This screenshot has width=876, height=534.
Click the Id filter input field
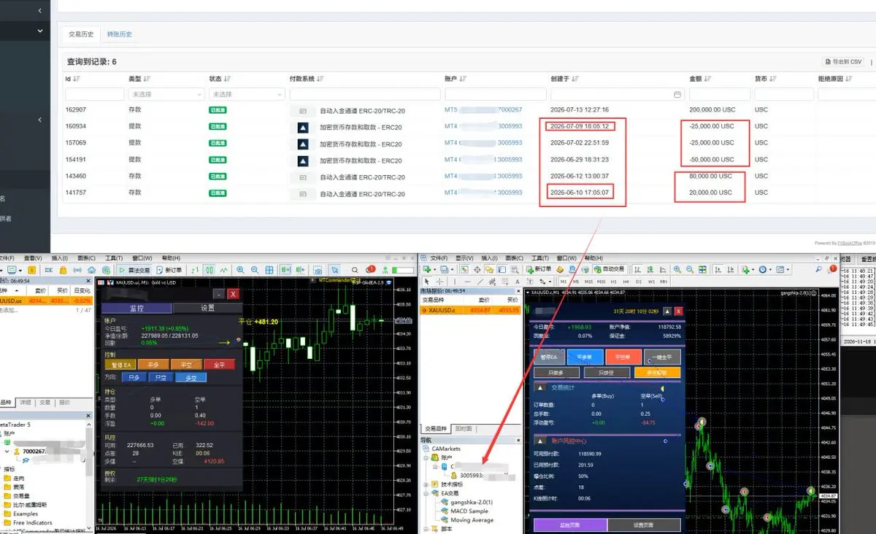(95, 95)
